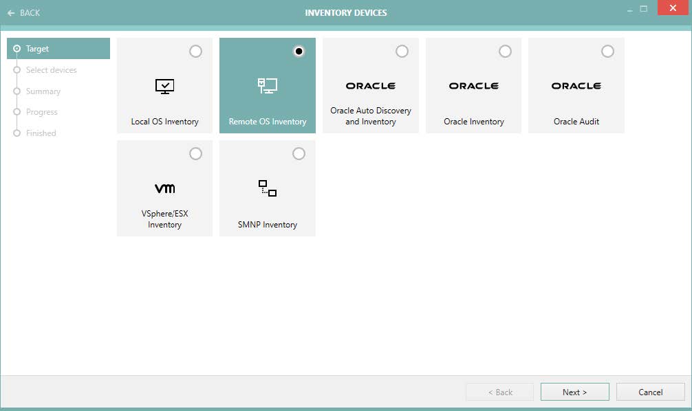Click the disabled < Back button

point(499,392)
